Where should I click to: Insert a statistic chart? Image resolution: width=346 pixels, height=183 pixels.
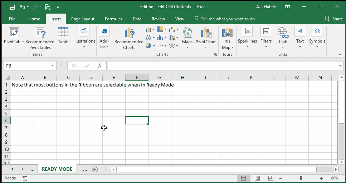pyautogui.click(x=162, y=38)
